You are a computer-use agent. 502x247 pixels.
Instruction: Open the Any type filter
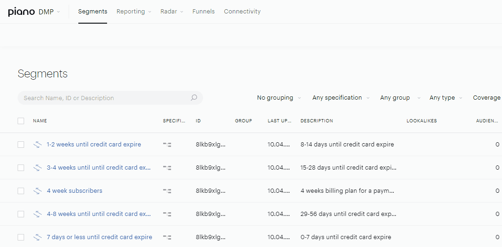[x=445, y=98]
